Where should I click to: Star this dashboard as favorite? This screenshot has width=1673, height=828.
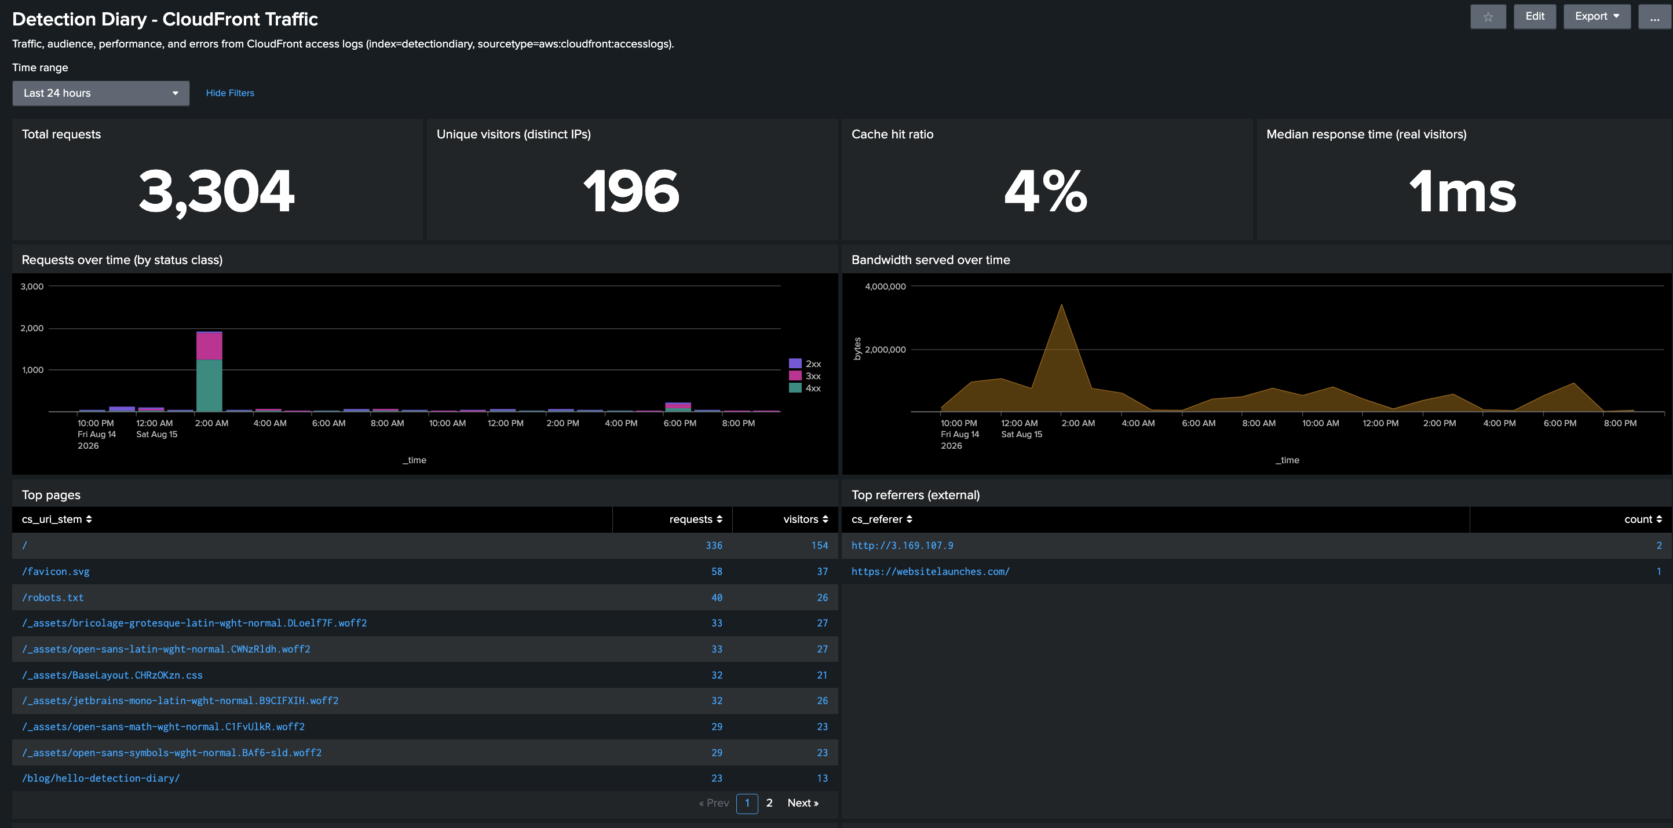(x=1488, y=17)
